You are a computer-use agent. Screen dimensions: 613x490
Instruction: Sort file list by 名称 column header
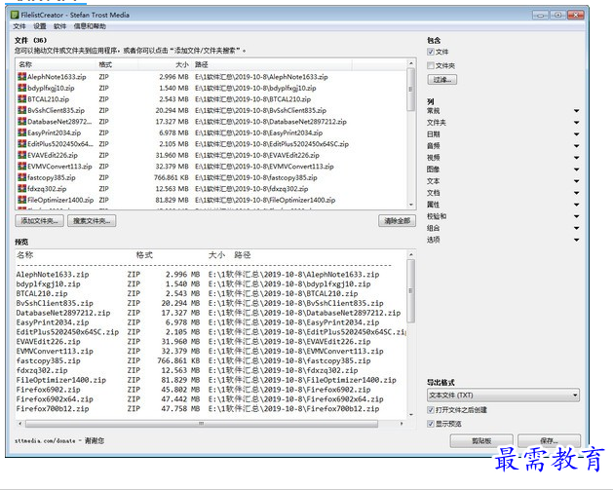click(x=56, y=64)
